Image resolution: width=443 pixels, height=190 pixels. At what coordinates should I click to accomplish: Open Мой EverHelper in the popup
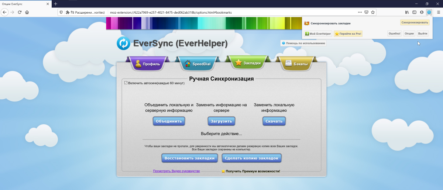click(x=318, y=34)
